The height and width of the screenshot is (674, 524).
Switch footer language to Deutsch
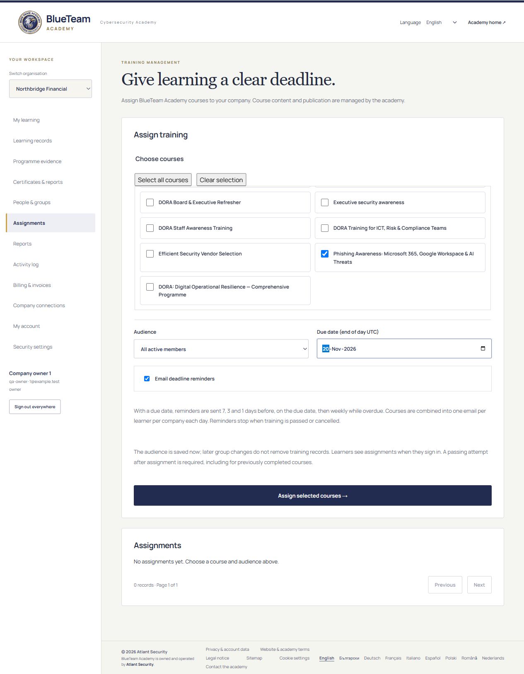pos(372,658)
